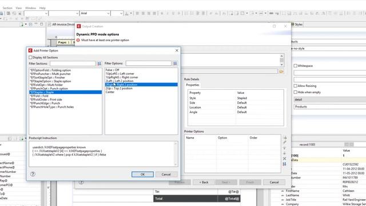Click the help icon in Output Creation wizard

81,182
